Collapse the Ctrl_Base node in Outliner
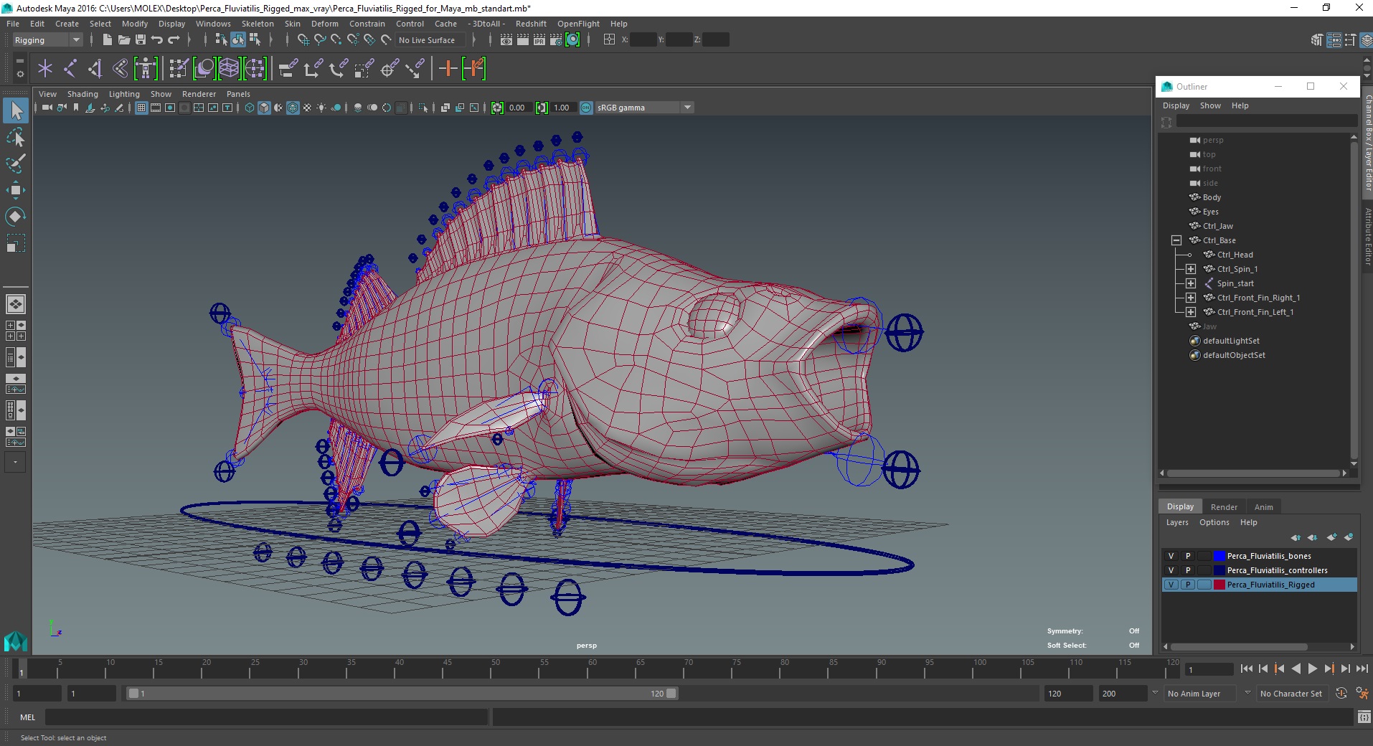The width and height of the screenshot is (1373, 746). 1176,240
